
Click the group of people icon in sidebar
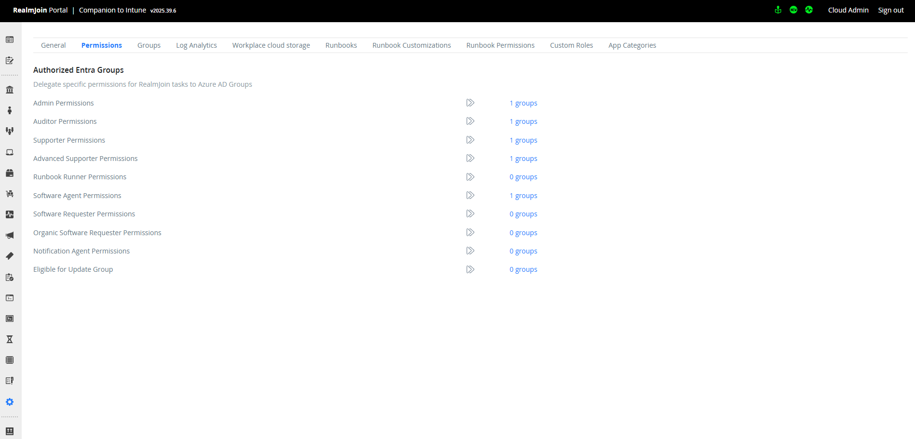point(10,131)
